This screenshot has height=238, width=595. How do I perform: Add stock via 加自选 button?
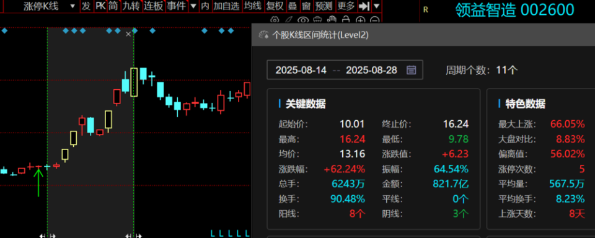pos(227,6)
